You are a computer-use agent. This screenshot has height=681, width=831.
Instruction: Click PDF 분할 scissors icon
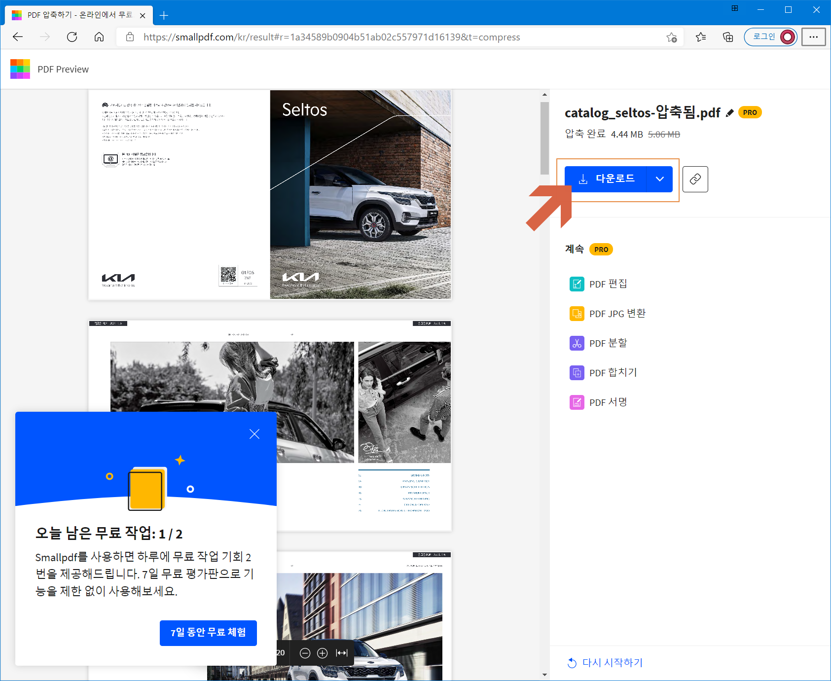tap(577, 343)
